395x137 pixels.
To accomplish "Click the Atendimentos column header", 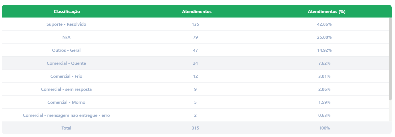I will click(197, 12).
